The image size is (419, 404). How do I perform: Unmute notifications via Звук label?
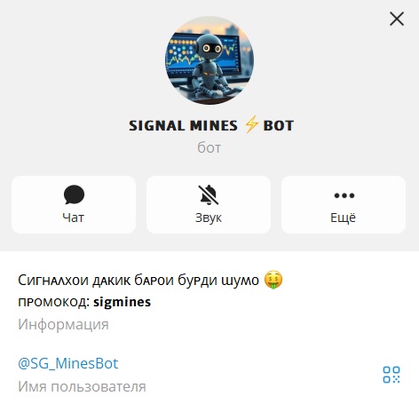[209, 218]
